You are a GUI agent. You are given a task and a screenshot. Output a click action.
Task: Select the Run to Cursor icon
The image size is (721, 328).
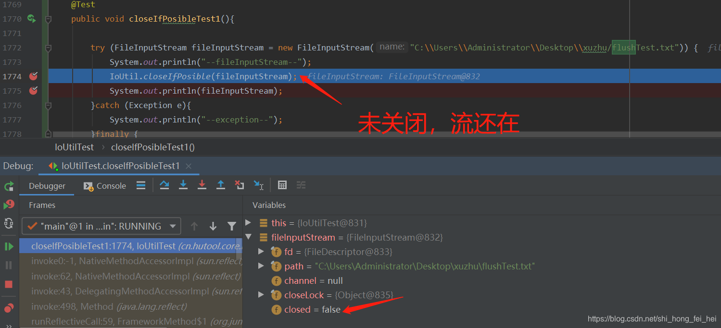point(258,185)
